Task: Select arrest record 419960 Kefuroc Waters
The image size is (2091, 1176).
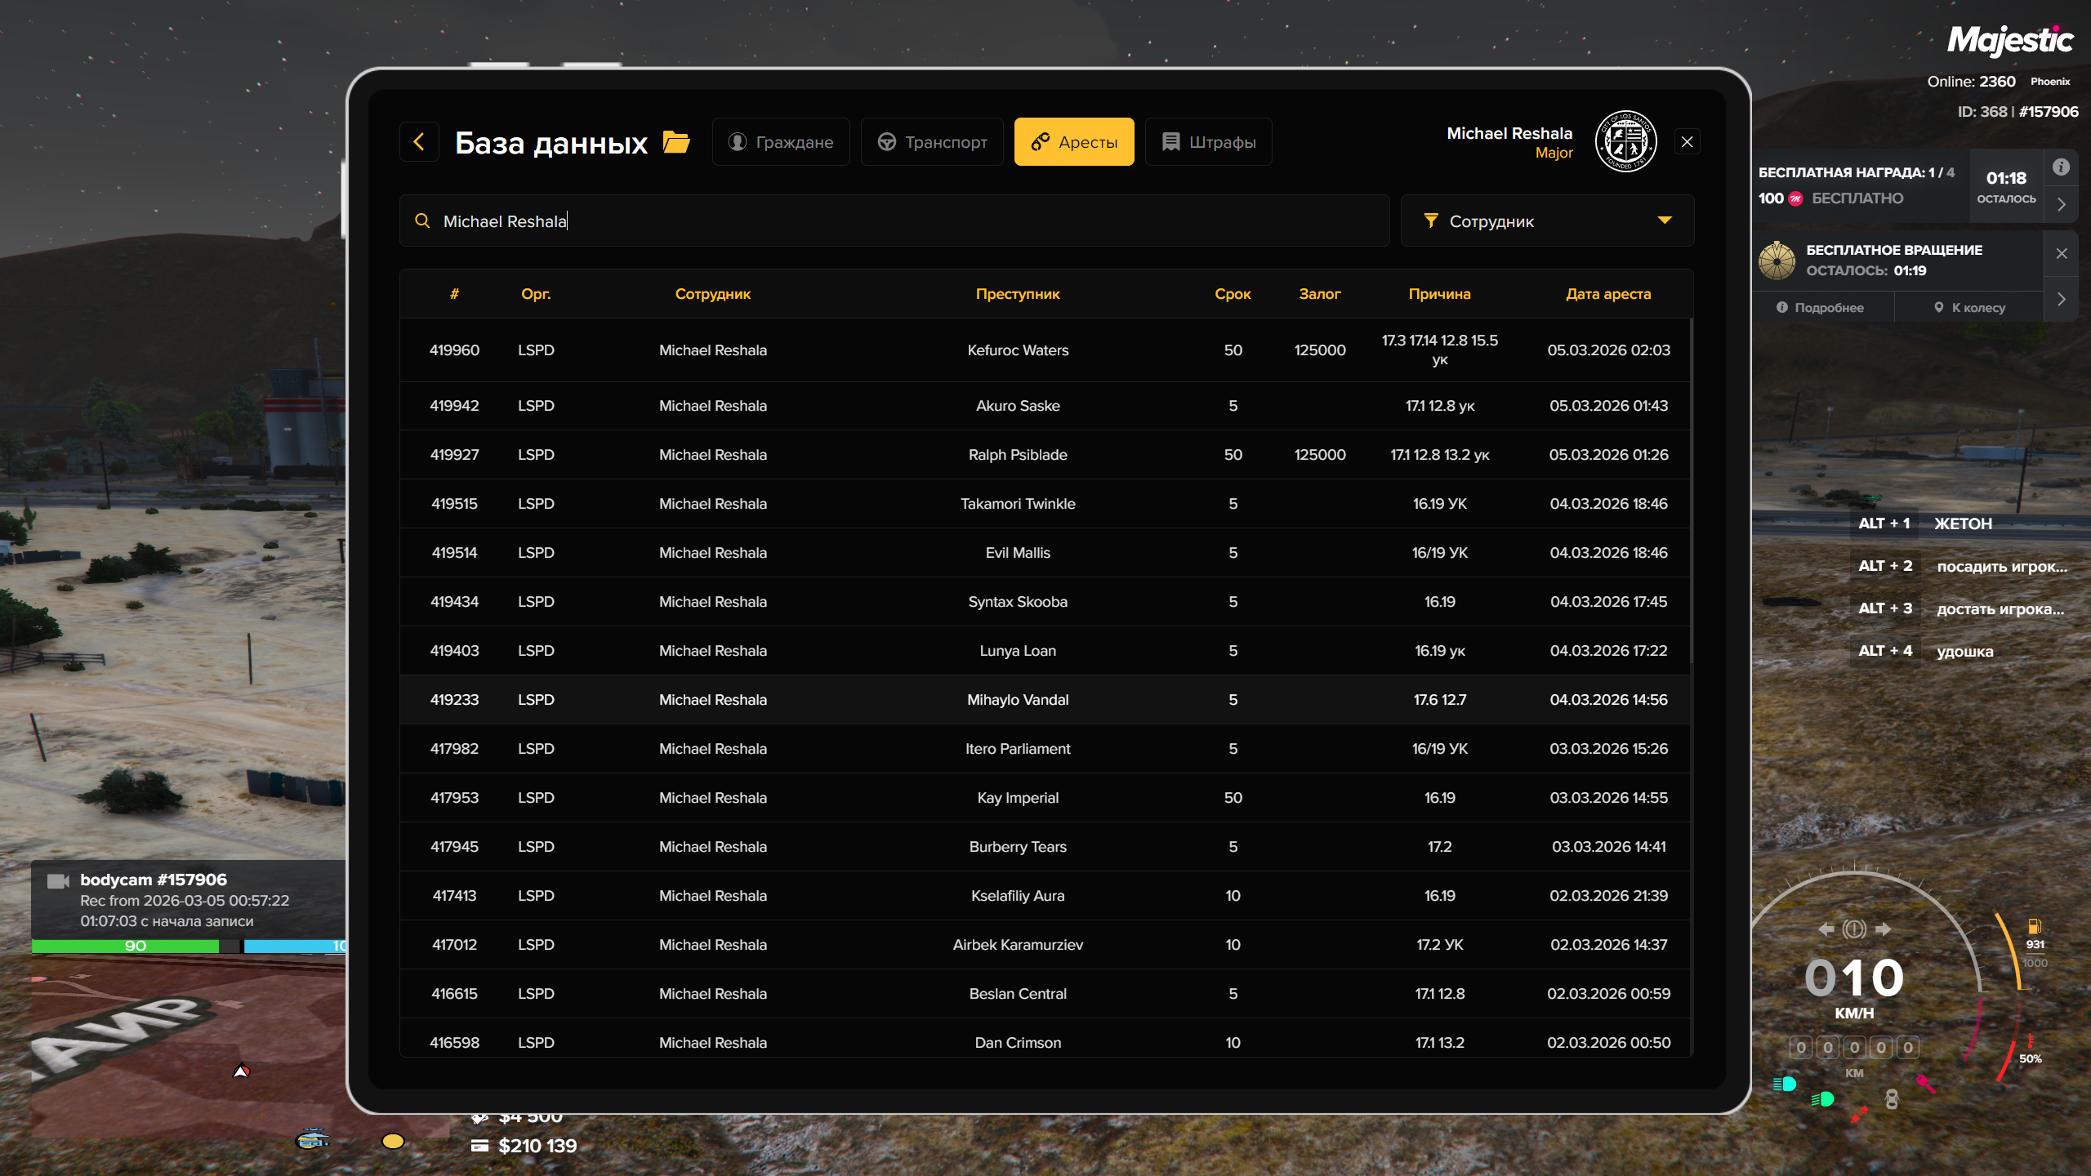Action: coord(1017,350)
